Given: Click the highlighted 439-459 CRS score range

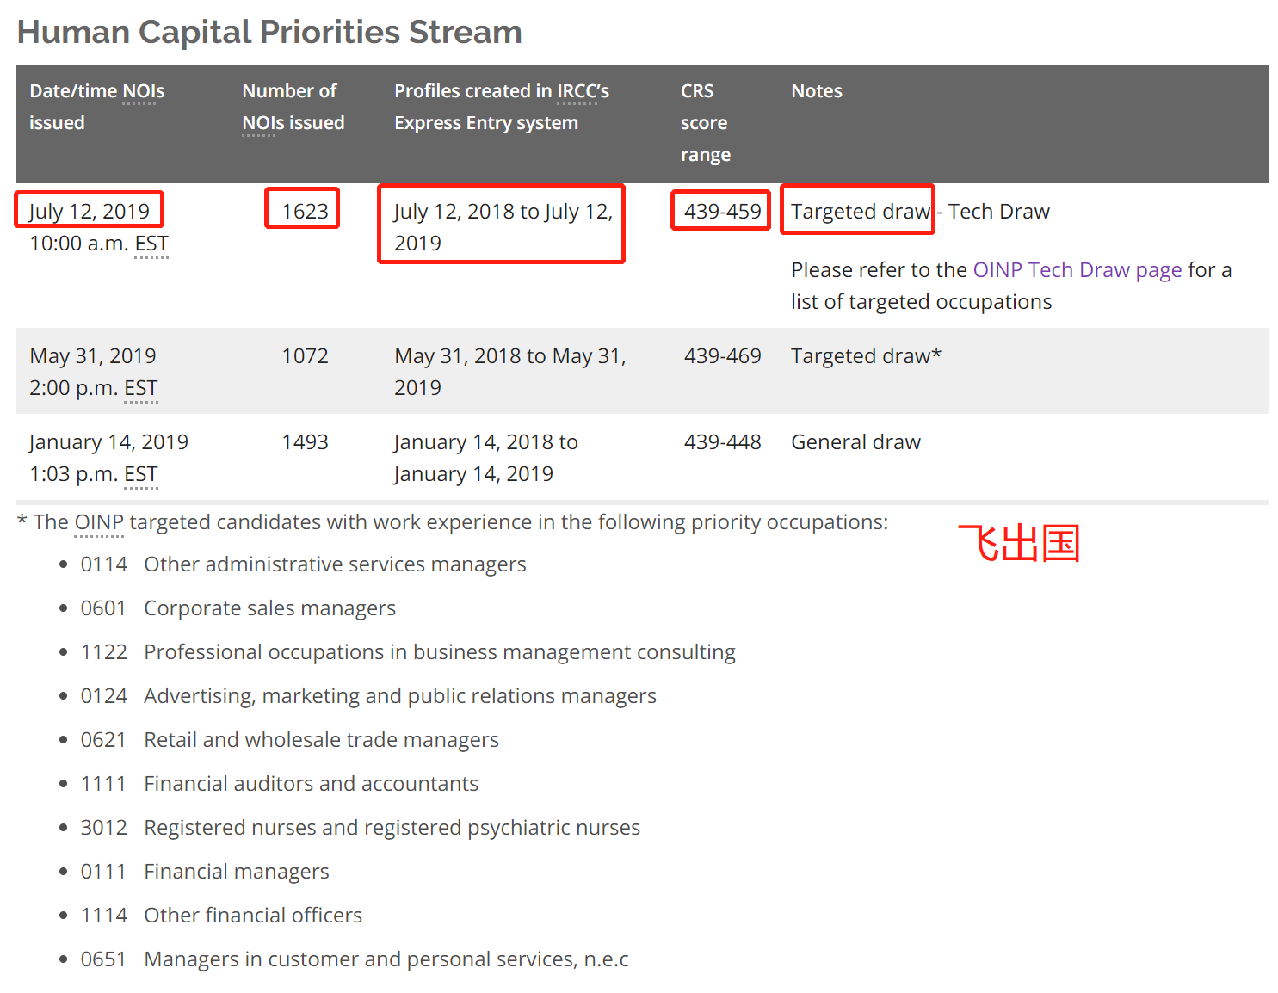Looking at the screenshot, I should coord(722,211).
